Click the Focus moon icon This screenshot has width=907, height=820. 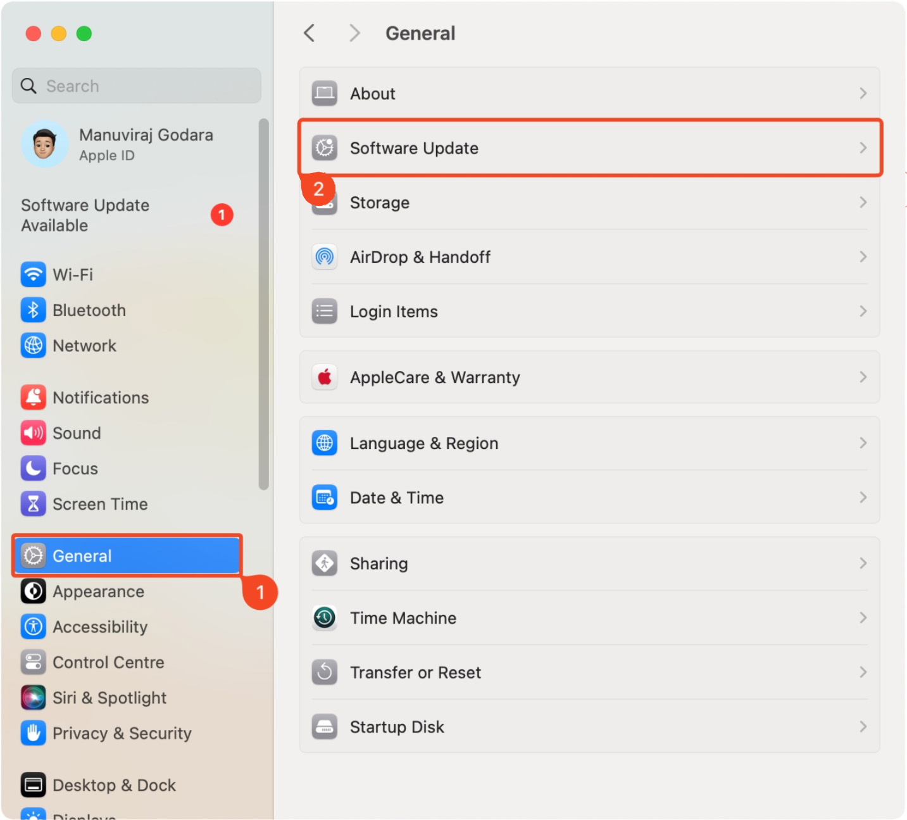coord(34,468)
